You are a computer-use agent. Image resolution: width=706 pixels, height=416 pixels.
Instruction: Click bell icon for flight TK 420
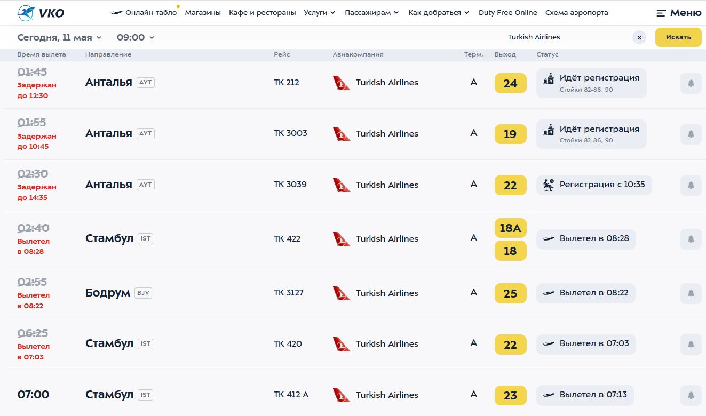(691, 344)
